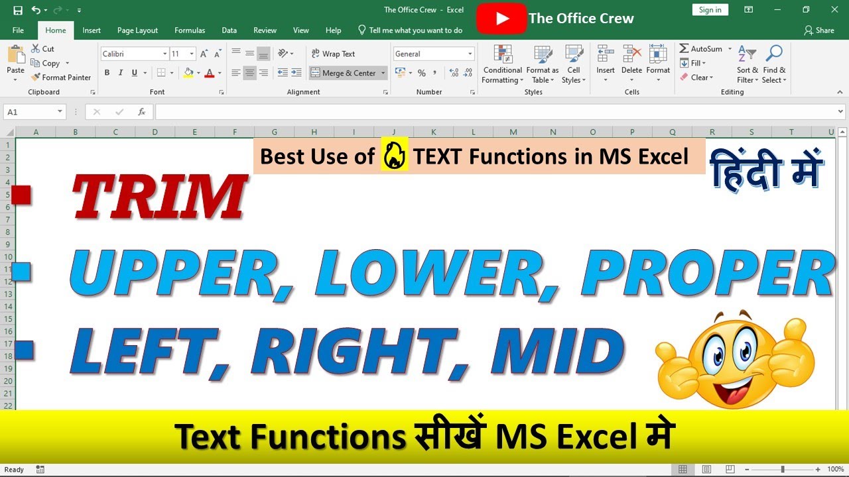Toggle bold formatting
The width and height of the screenshot is (849, 477).
click(107, 73)
